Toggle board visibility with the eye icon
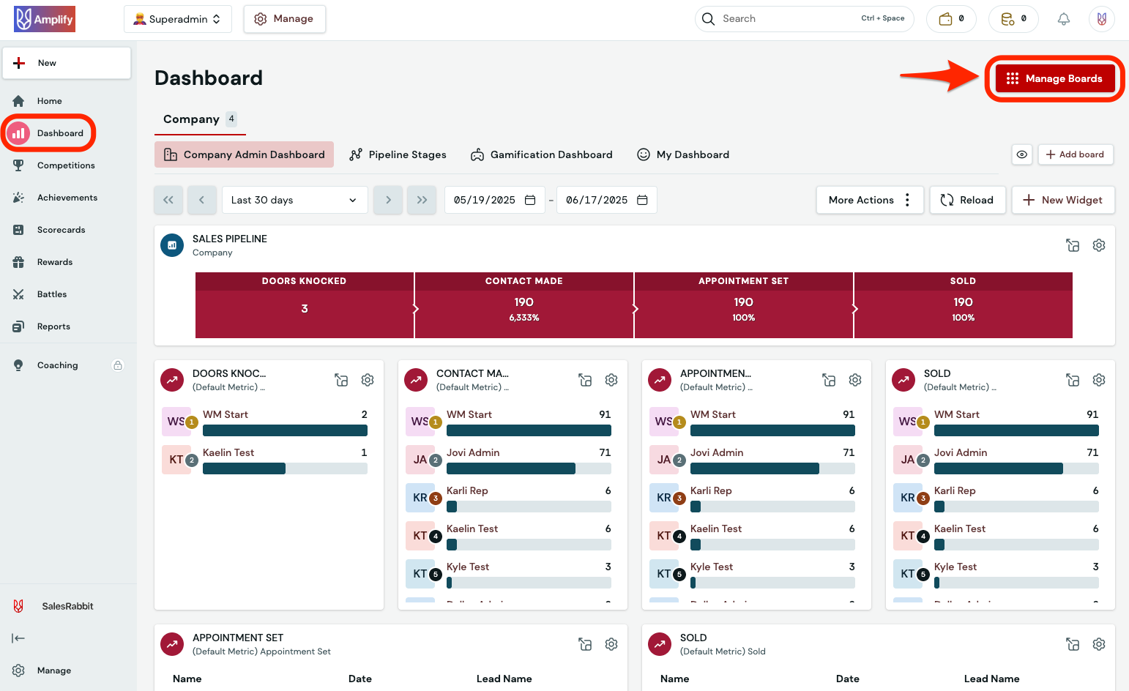The width and height of the screenshot is (1129, 691). [1022, 154]
